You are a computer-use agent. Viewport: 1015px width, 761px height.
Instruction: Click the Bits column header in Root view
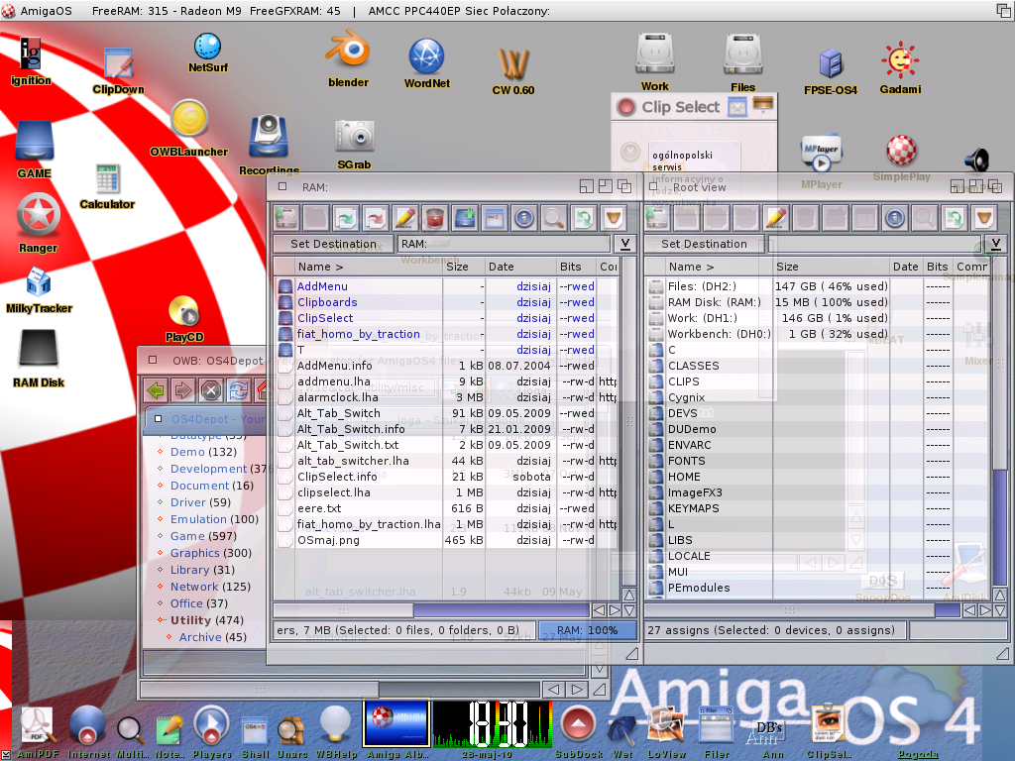click(x=937, y=267)
